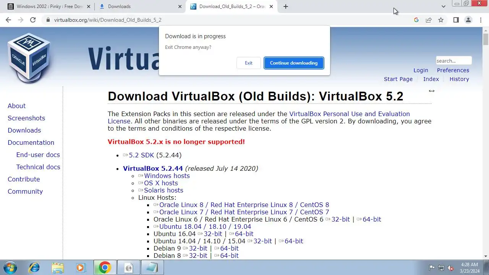Open Chrome's three-dot menu

pos(480,20)
